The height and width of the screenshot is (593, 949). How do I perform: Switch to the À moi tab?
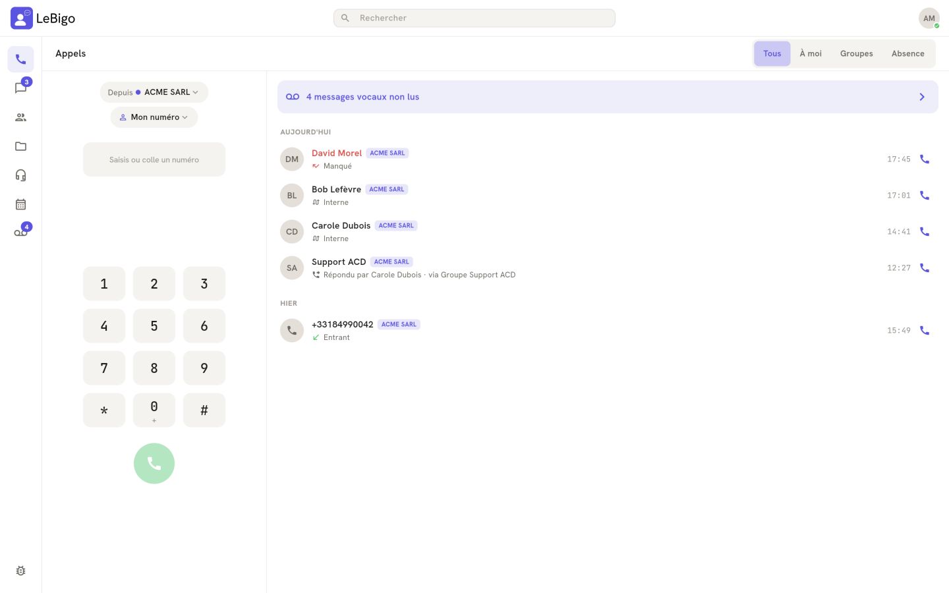point(811,54)
